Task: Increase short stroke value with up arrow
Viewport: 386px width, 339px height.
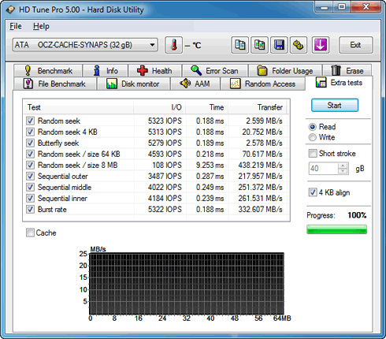Action: [343, 166]
